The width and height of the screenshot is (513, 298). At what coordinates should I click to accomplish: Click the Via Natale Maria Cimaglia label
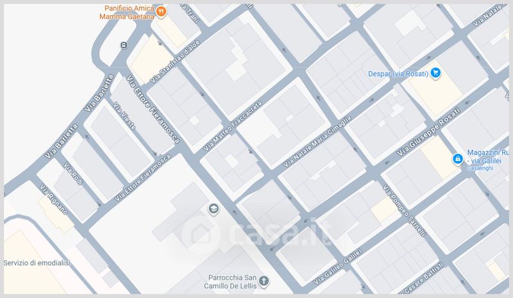317,142
